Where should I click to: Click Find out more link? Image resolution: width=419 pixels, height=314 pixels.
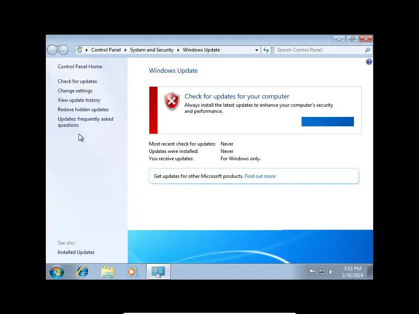[x=260, y=176]
